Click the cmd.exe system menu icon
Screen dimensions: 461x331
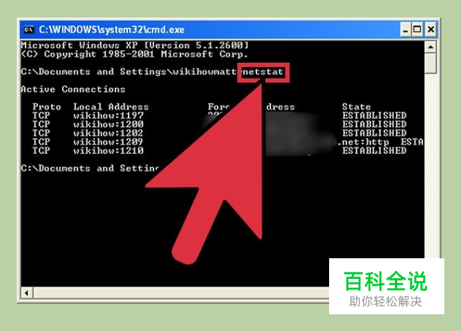click(x=29, y=29)
